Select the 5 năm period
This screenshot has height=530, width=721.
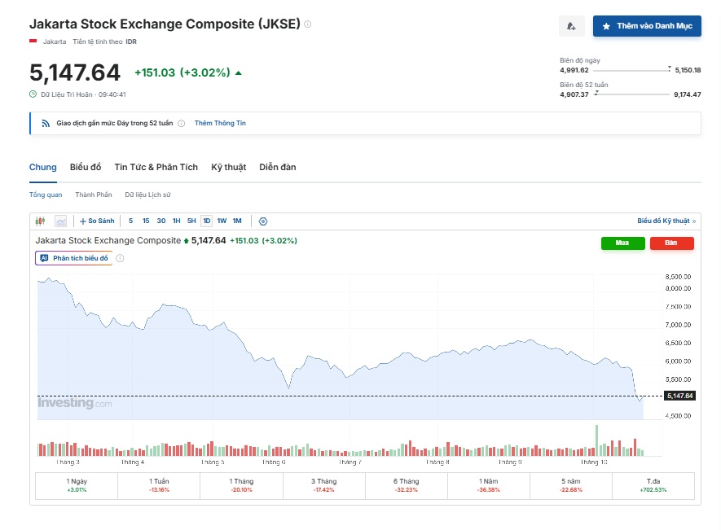(x=570, y=485)
